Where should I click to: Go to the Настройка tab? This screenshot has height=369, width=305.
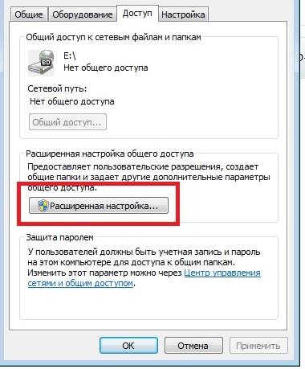pos(183,14)
